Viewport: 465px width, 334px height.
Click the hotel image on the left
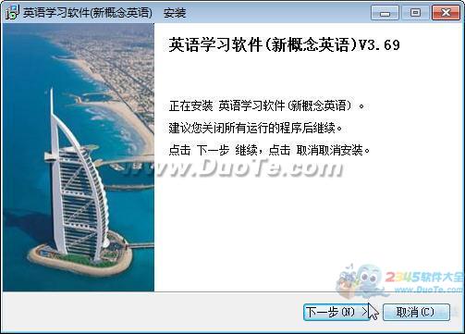pos(79,157)
